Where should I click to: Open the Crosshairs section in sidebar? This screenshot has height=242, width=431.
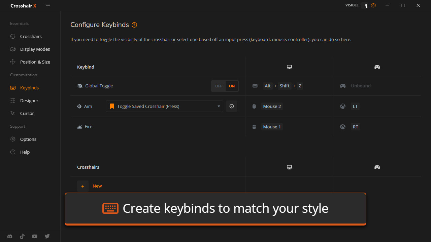pos(31,36)
